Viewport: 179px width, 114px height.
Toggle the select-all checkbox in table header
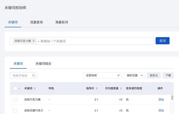15,88
